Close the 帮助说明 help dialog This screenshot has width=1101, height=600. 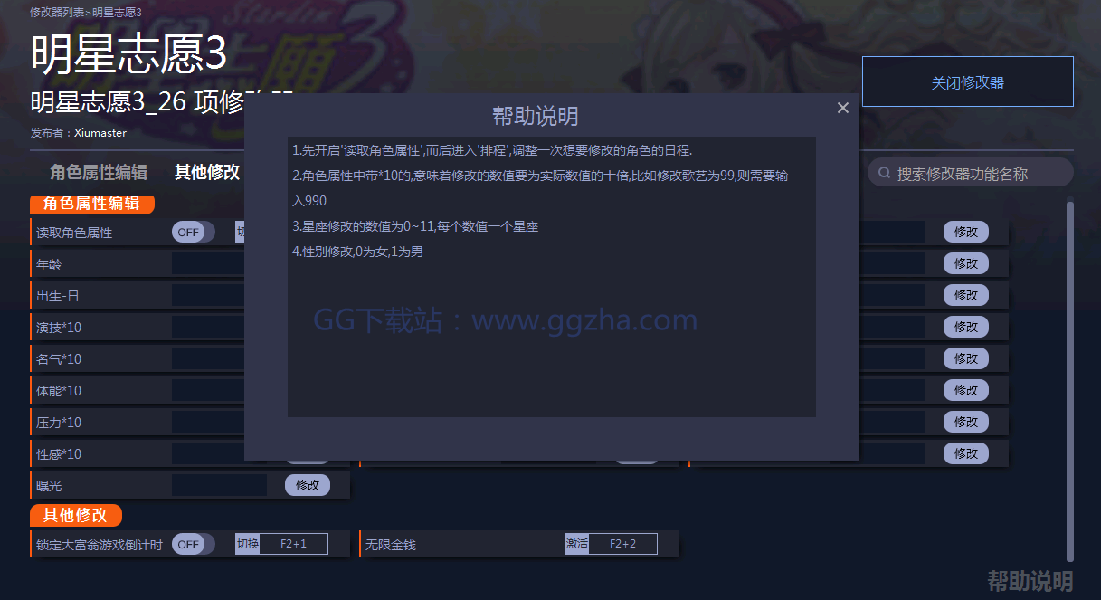tap(843, 108)
